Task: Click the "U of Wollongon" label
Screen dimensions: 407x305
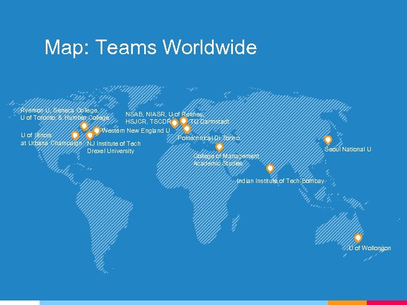Action: click(x=370, y=248)
